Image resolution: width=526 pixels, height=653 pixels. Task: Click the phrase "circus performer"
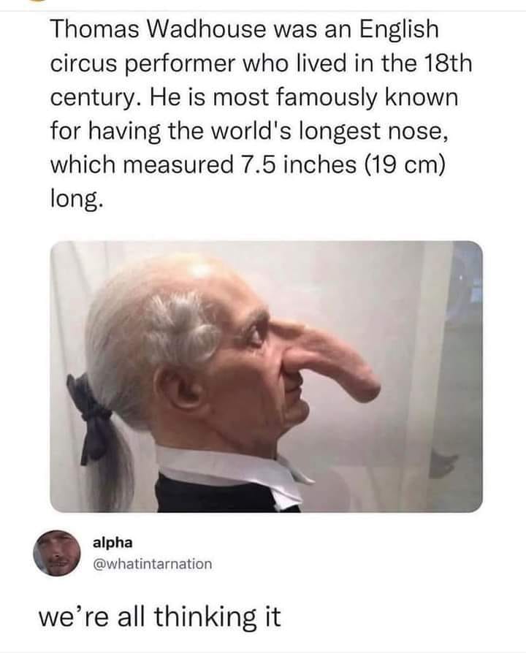(x=142, y=65)
